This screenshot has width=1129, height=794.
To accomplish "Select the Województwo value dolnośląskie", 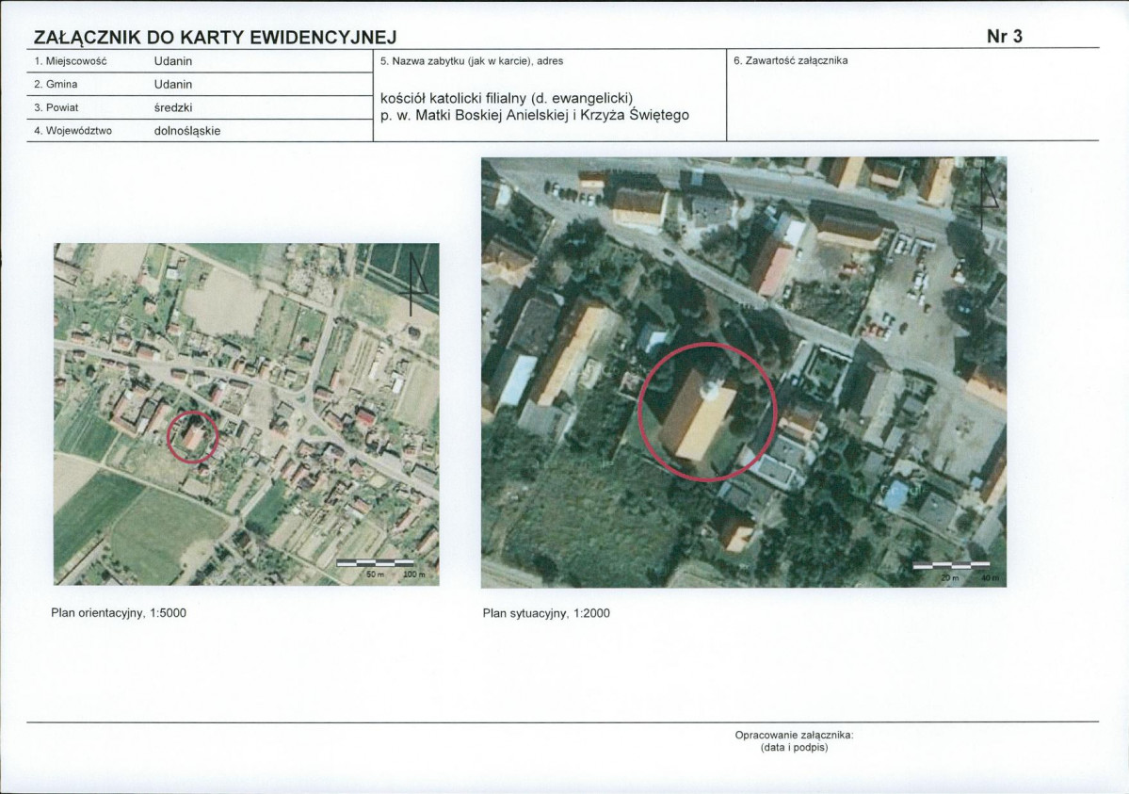I will point(187,131).
